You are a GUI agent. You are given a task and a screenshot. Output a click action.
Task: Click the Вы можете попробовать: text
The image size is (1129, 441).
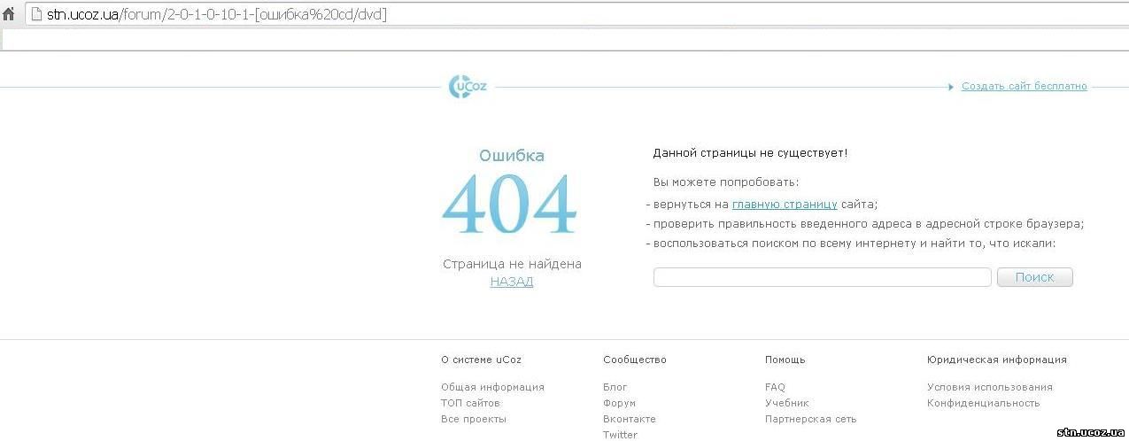click(x=725, y=182)
